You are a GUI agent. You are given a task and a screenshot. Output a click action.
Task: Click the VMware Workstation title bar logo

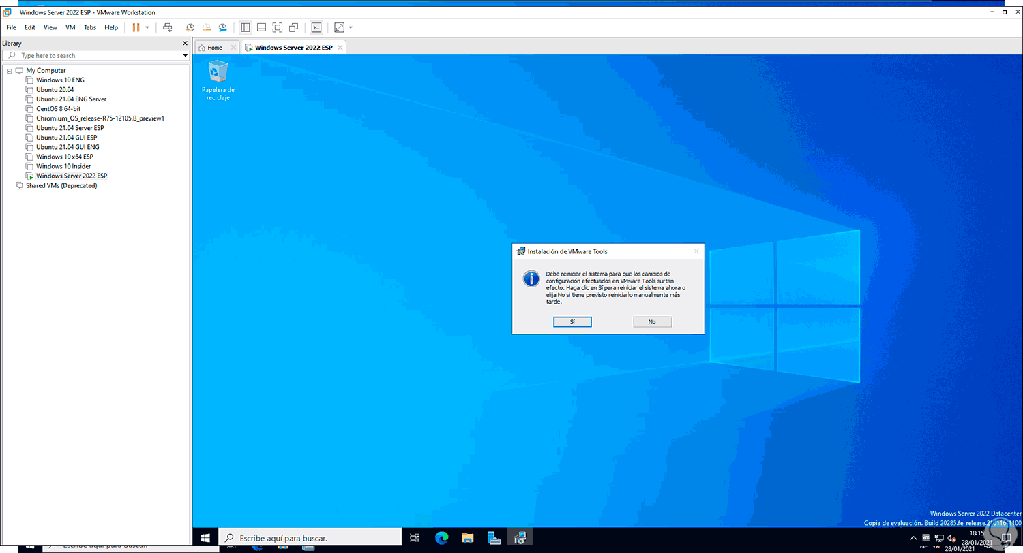point(8,12)
